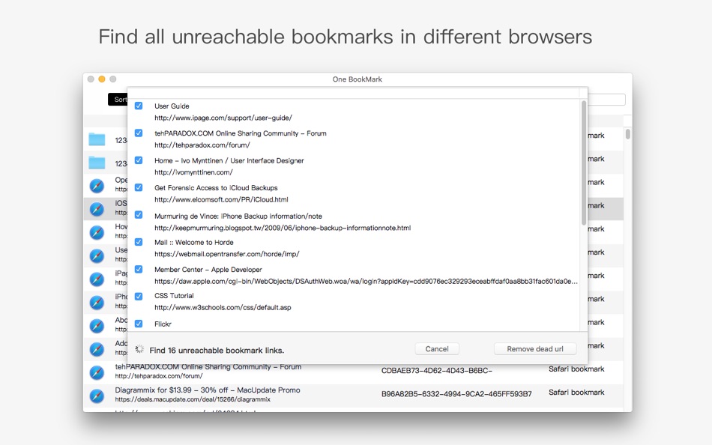Select keepmurmuring.blogspot.tw URL
Viewport: 712px width, 445px height.
(x=283, y=228)
